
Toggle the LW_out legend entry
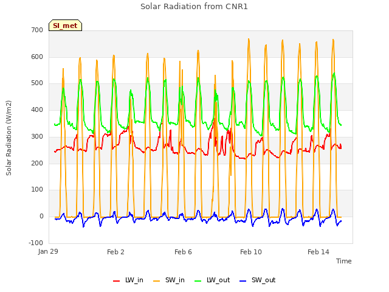pos(212,280)
